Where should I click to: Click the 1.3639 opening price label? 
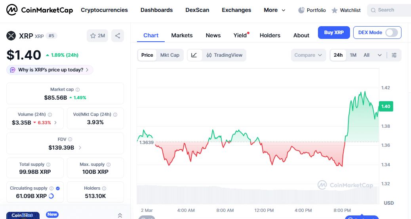(146, 142)
